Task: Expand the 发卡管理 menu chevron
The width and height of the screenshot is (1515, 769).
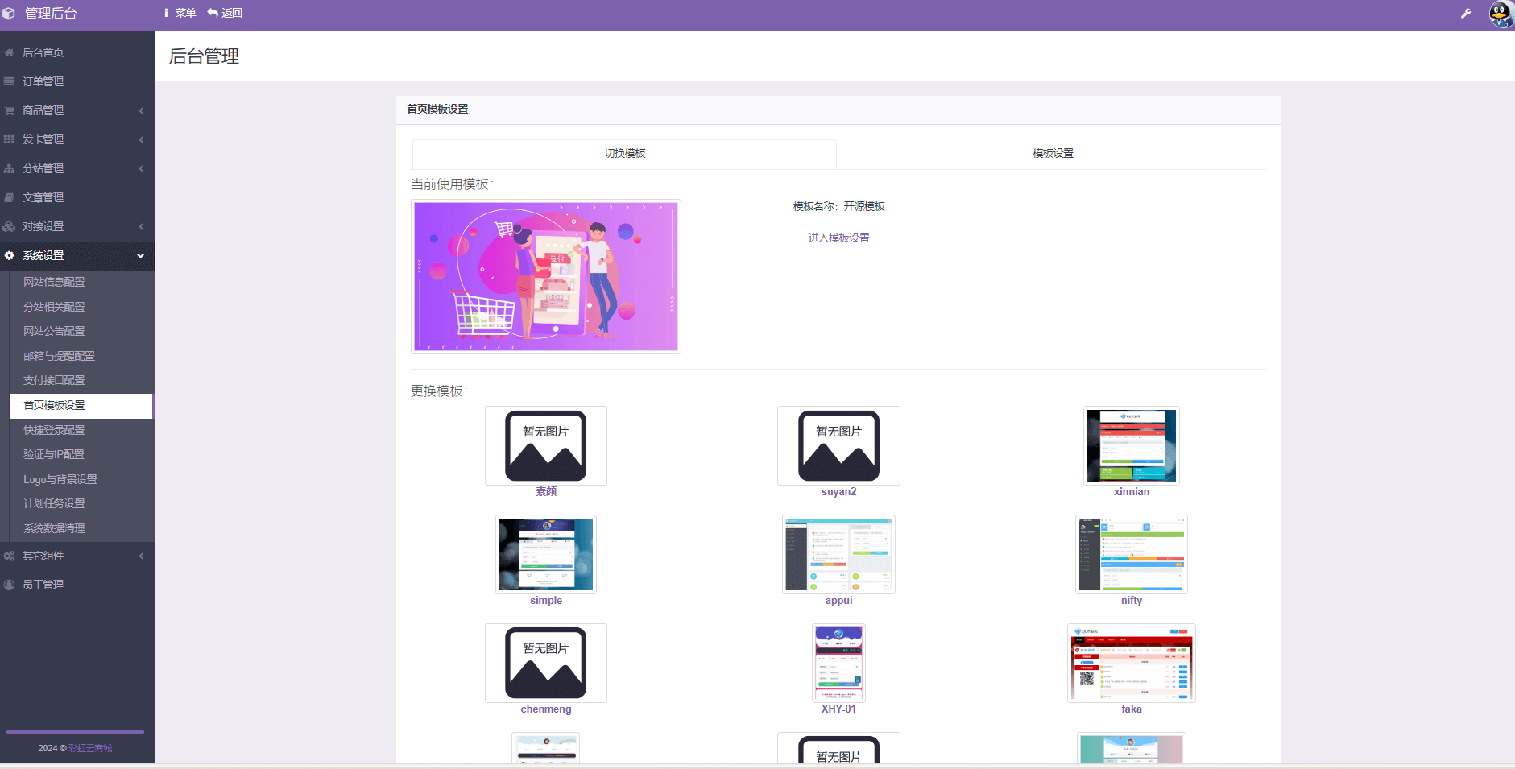Action: click(x=143, y=139)
